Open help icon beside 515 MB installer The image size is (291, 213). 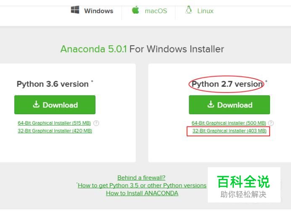tap(96, 123)
